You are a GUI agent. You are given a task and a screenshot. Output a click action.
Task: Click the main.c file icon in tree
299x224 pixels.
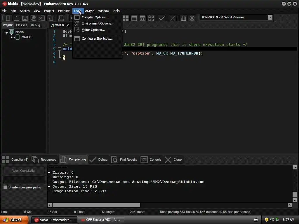tap(18, 37)
